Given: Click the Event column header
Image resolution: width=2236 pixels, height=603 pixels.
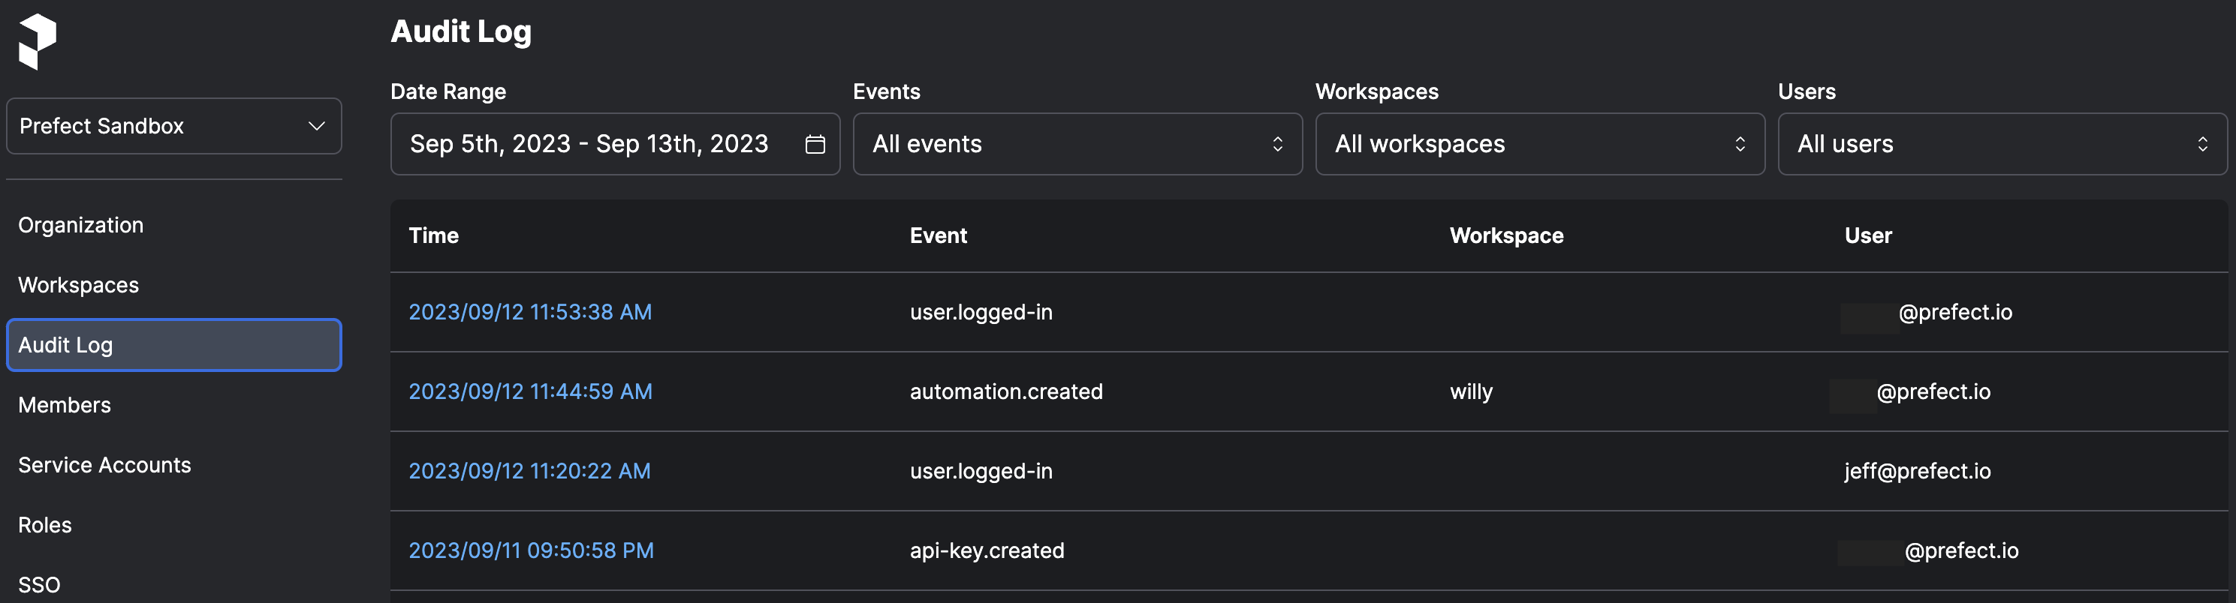Looking at the screenshot, I should pos(938,235).
